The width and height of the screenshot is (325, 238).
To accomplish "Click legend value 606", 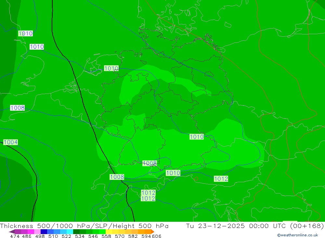I will tap(157, 236).
